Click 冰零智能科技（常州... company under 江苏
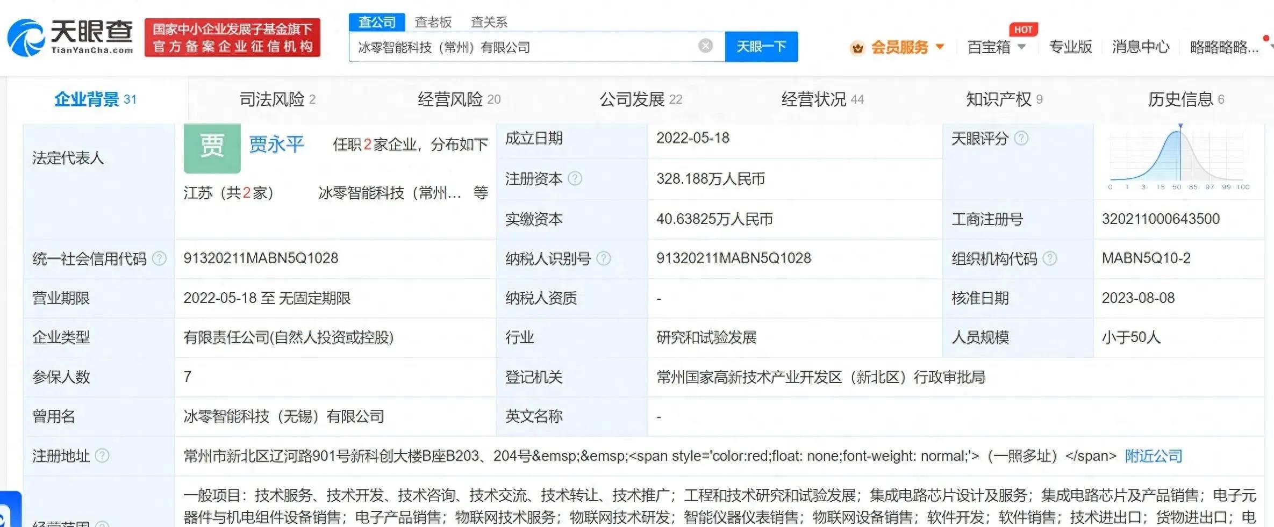 pos(390,193)
